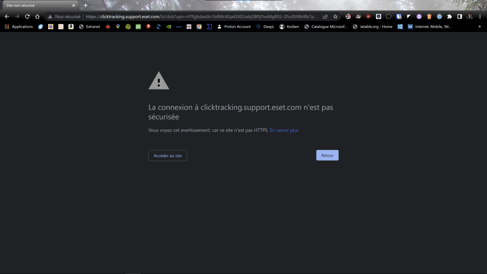
Task: Open the Amazon bookmark icon
Action: (71, 27)
